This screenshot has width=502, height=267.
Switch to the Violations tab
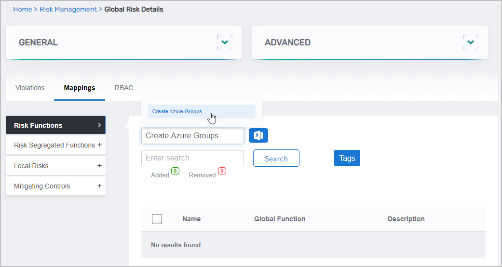pos(30,88)
